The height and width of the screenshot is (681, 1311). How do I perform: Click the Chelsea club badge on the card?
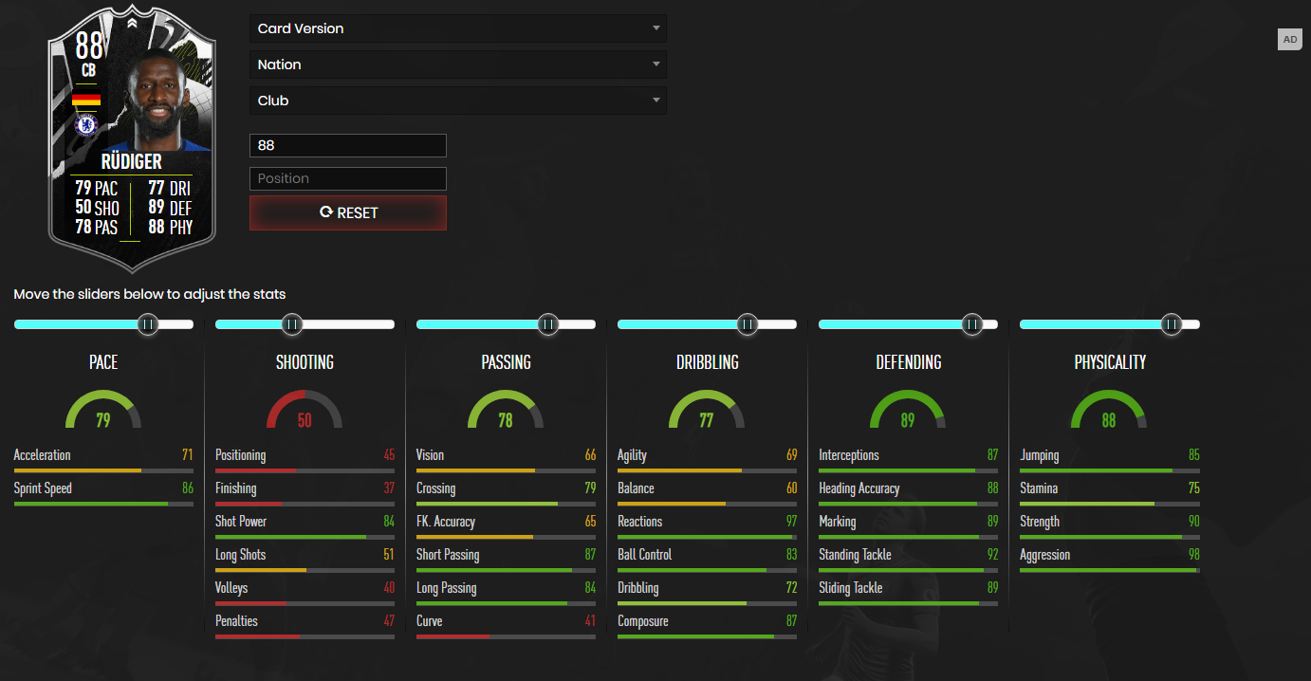click(86, 124)
